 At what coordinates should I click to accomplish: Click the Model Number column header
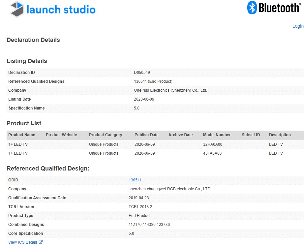click(x=217, y=135)
